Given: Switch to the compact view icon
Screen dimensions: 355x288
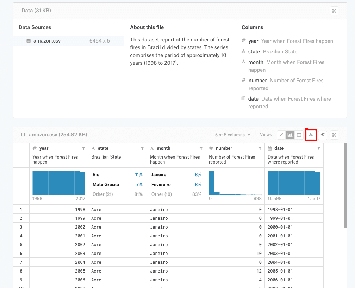Looking at the screenshot, I should (x=281, y=135).
